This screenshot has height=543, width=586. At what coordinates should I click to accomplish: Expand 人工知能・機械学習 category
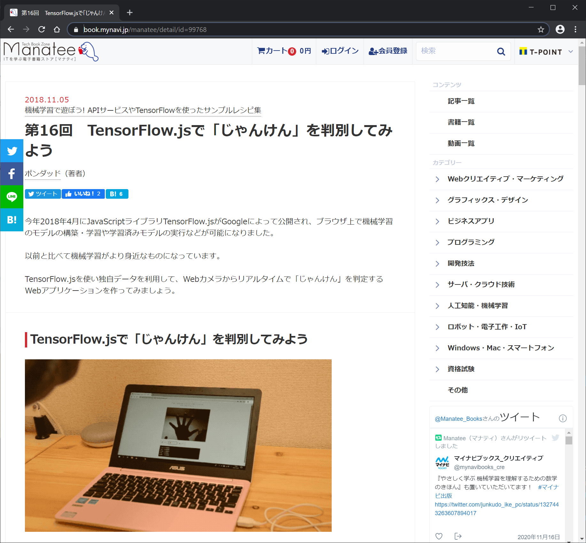(x=501, y=306)
